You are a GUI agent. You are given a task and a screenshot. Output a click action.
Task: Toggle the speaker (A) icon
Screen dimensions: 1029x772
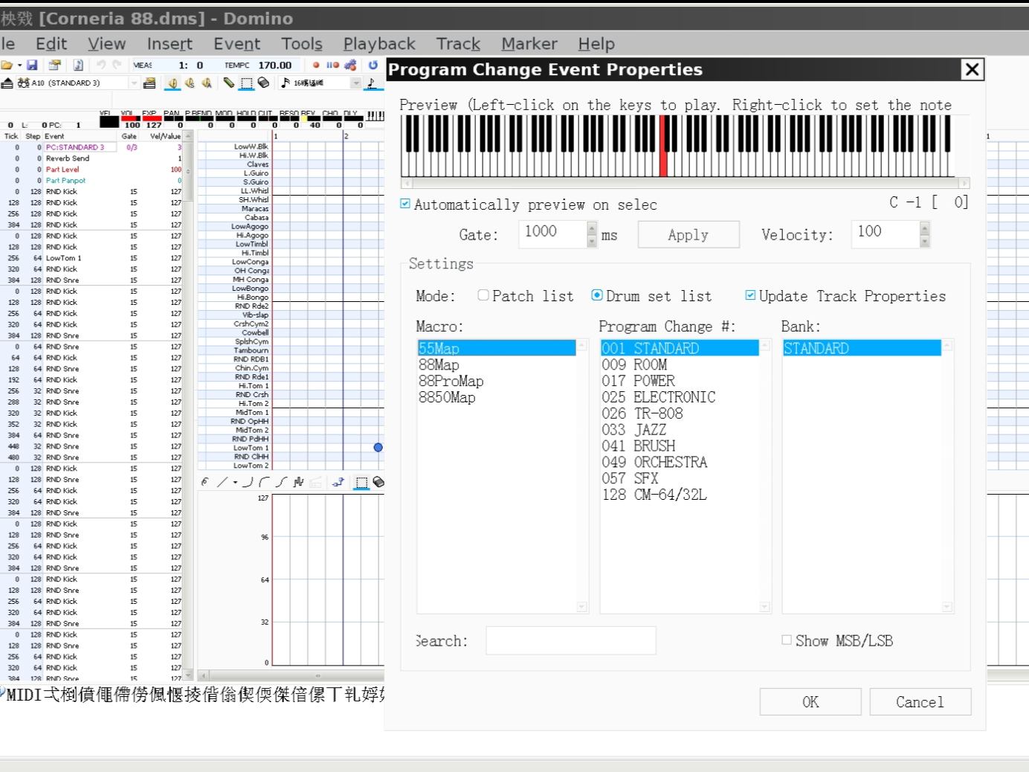coord(207,83)
